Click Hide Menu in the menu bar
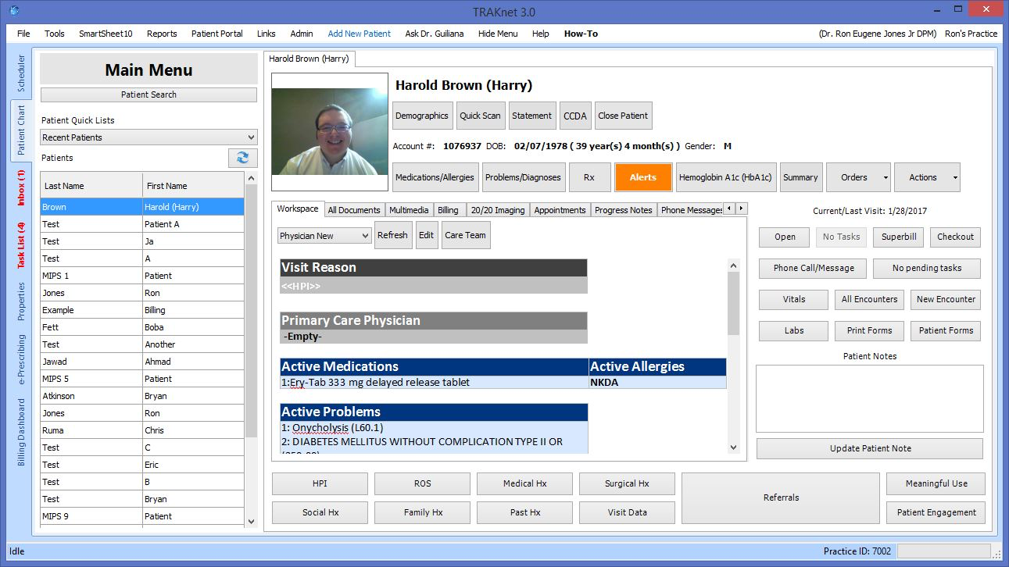 (498, 34)
